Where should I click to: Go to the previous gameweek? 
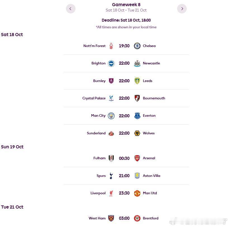[x=70, y=9]
